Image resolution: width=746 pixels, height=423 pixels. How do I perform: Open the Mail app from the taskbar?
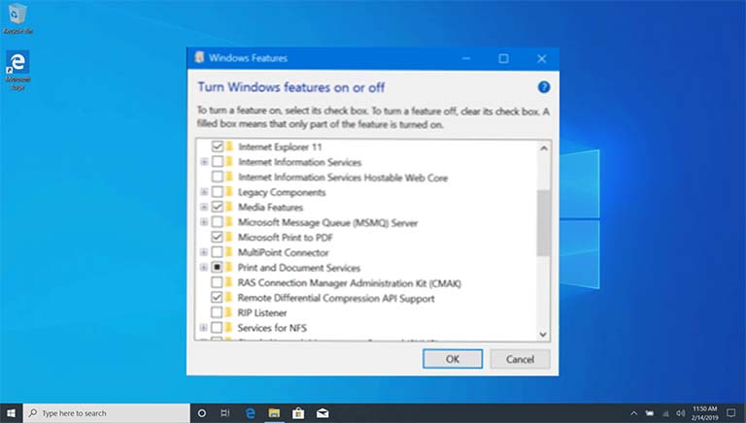click(x=322, y=413)
